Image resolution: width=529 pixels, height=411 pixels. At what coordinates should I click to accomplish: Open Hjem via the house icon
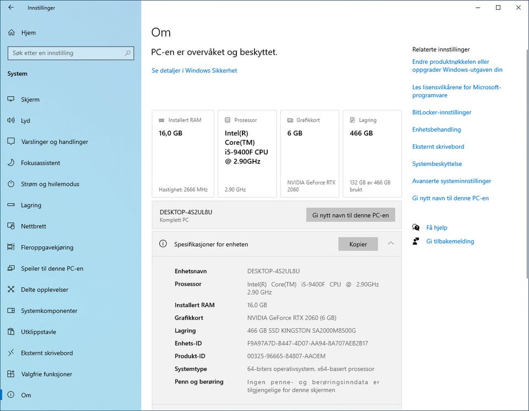(11, 33)
